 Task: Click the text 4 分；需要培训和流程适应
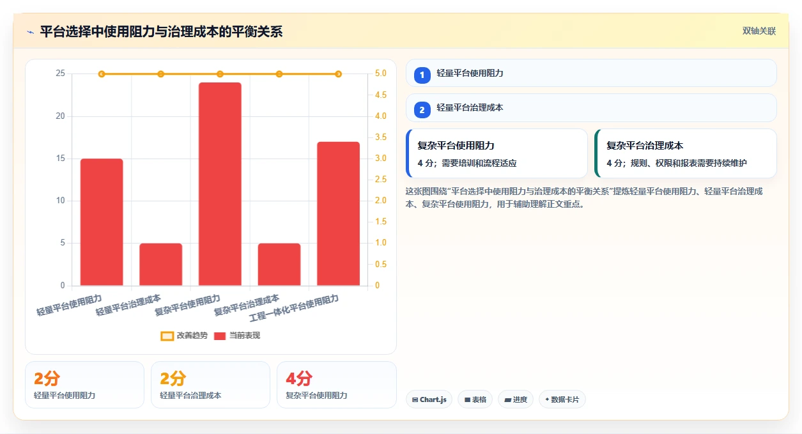click(x=467, y=163)
